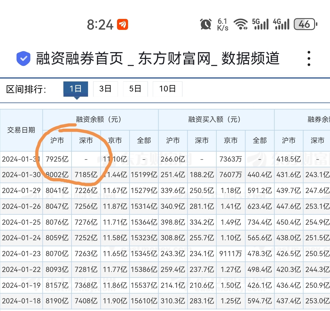Tap the 8:24 clock display

pyautogui.click(x=100, y=25)
